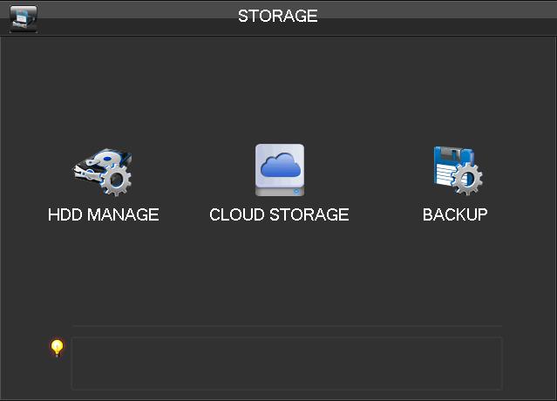This screenshot has width=557, height=401.
Task: Click the gear on the Backup icon
Action: [x=467, y=179]
